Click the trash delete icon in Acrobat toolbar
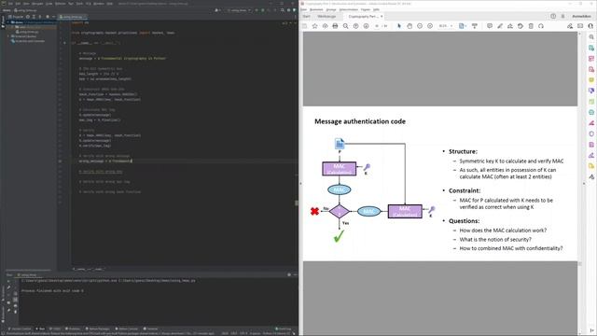 (531, 26)
